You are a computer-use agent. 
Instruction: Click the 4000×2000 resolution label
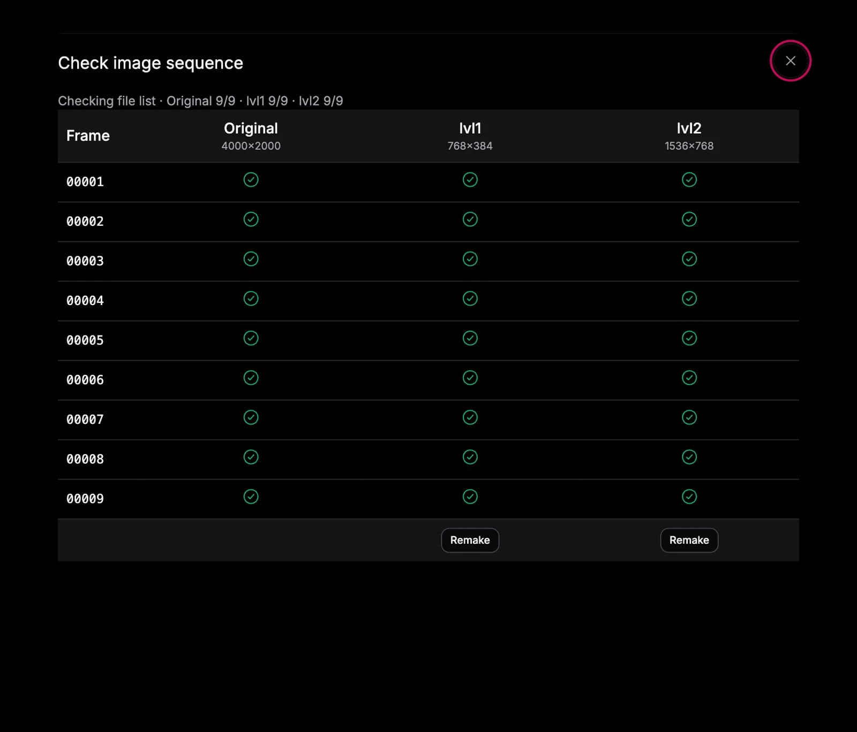click(x=251, y=146)
